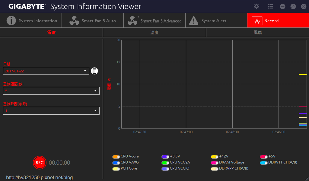Viewport: 309px width, 181px height.
Task: Expand the 記錄間隔(秒) interval dropdown
Action: coord(51,91)
